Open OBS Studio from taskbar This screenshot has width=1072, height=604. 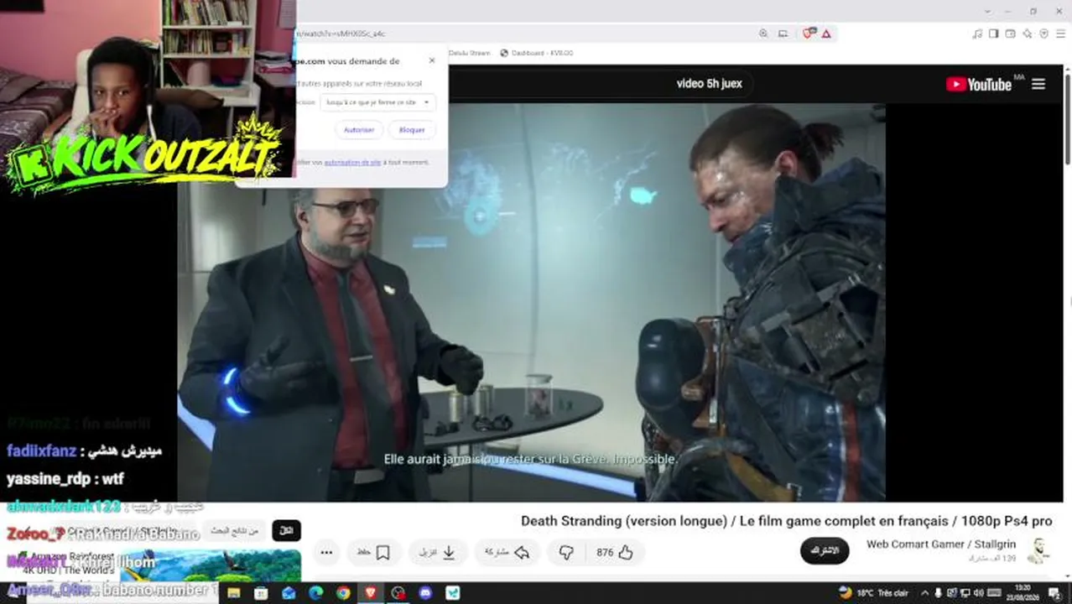click(x=398, y=593)
